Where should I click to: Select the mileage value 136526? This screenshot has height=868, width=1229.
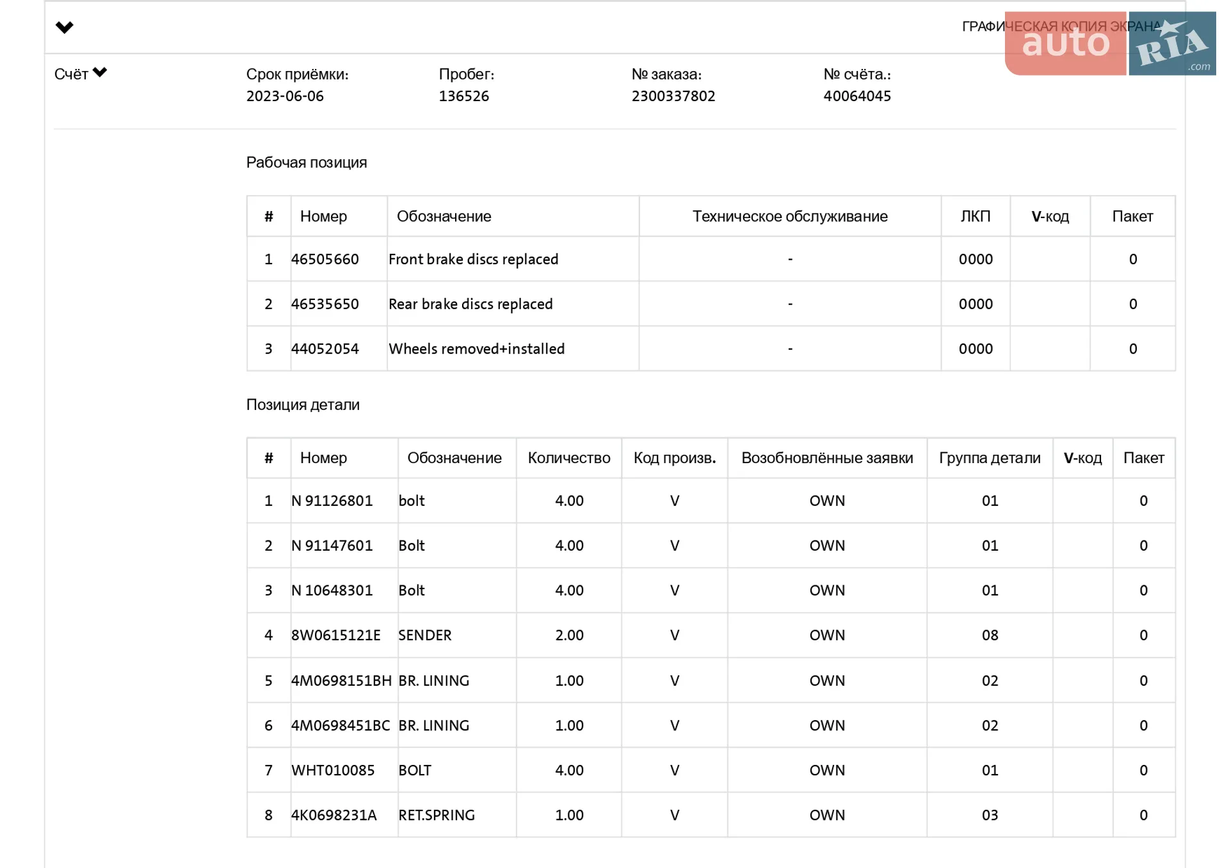point(464,96)
